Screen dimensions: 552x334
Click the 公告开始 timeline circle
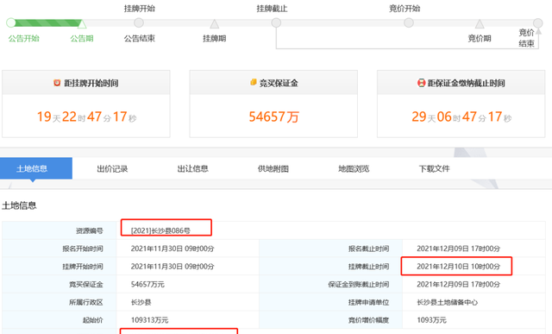click(11, 23)
